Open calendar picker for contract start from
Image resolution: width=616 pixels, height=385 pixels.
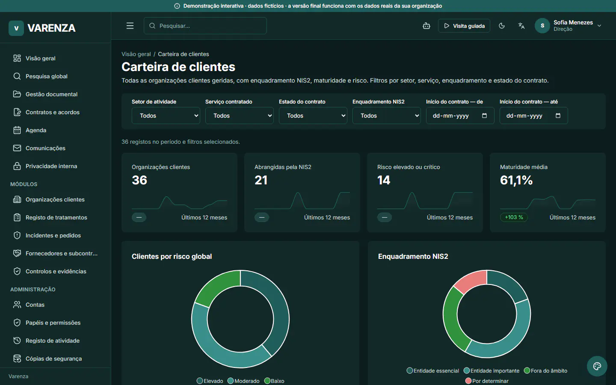tap(484, 115)
